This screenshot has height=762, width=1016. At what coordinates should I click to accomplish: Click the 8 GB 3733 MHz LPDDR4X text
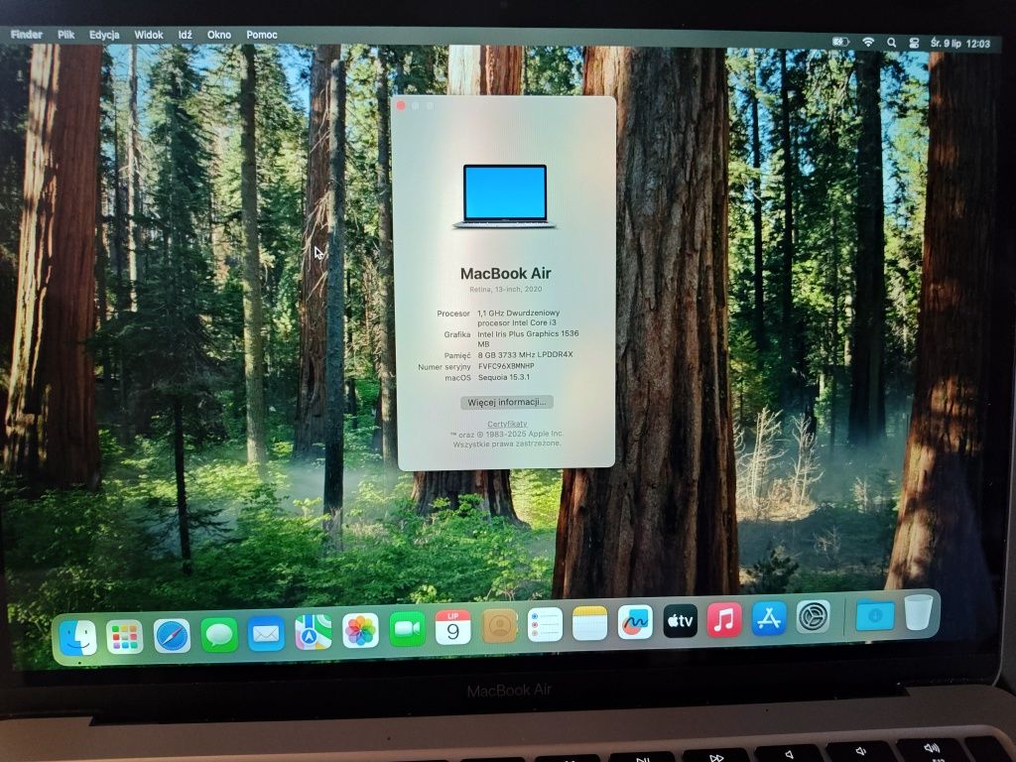[526, 354]
